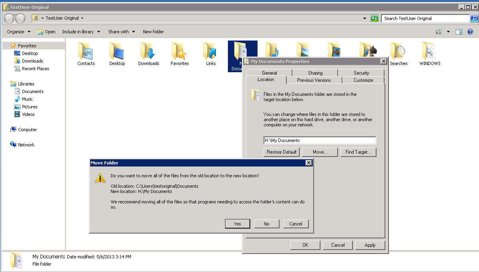Click the Forward navigation arrow
This screenshot has width=479, height=272.
pyautogui.click(x=20, y=19)
